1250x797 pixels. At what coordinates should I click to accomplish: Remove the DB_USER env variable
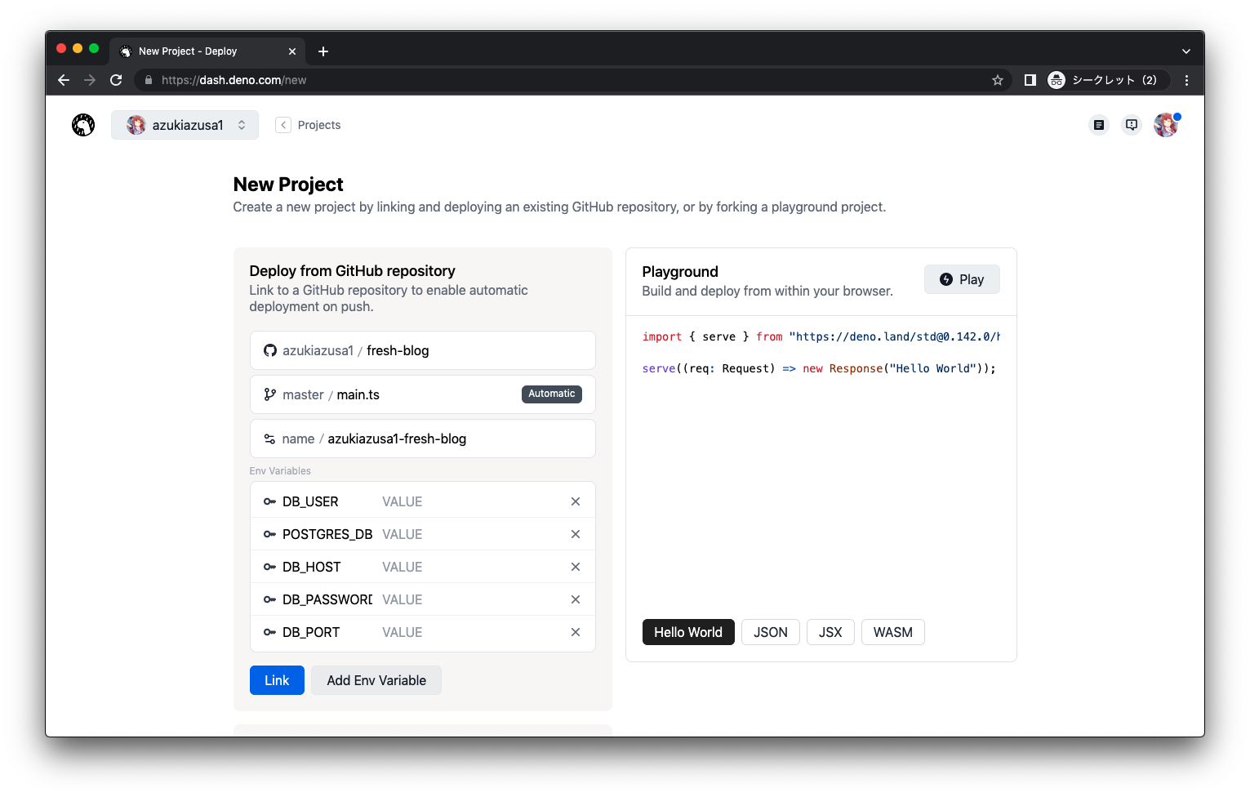[x=576, y=501]
